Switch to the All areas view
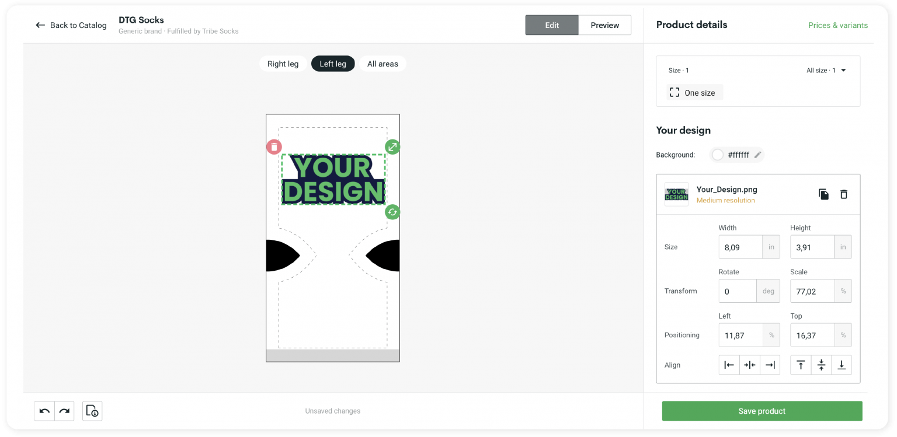 click(382, 64)
